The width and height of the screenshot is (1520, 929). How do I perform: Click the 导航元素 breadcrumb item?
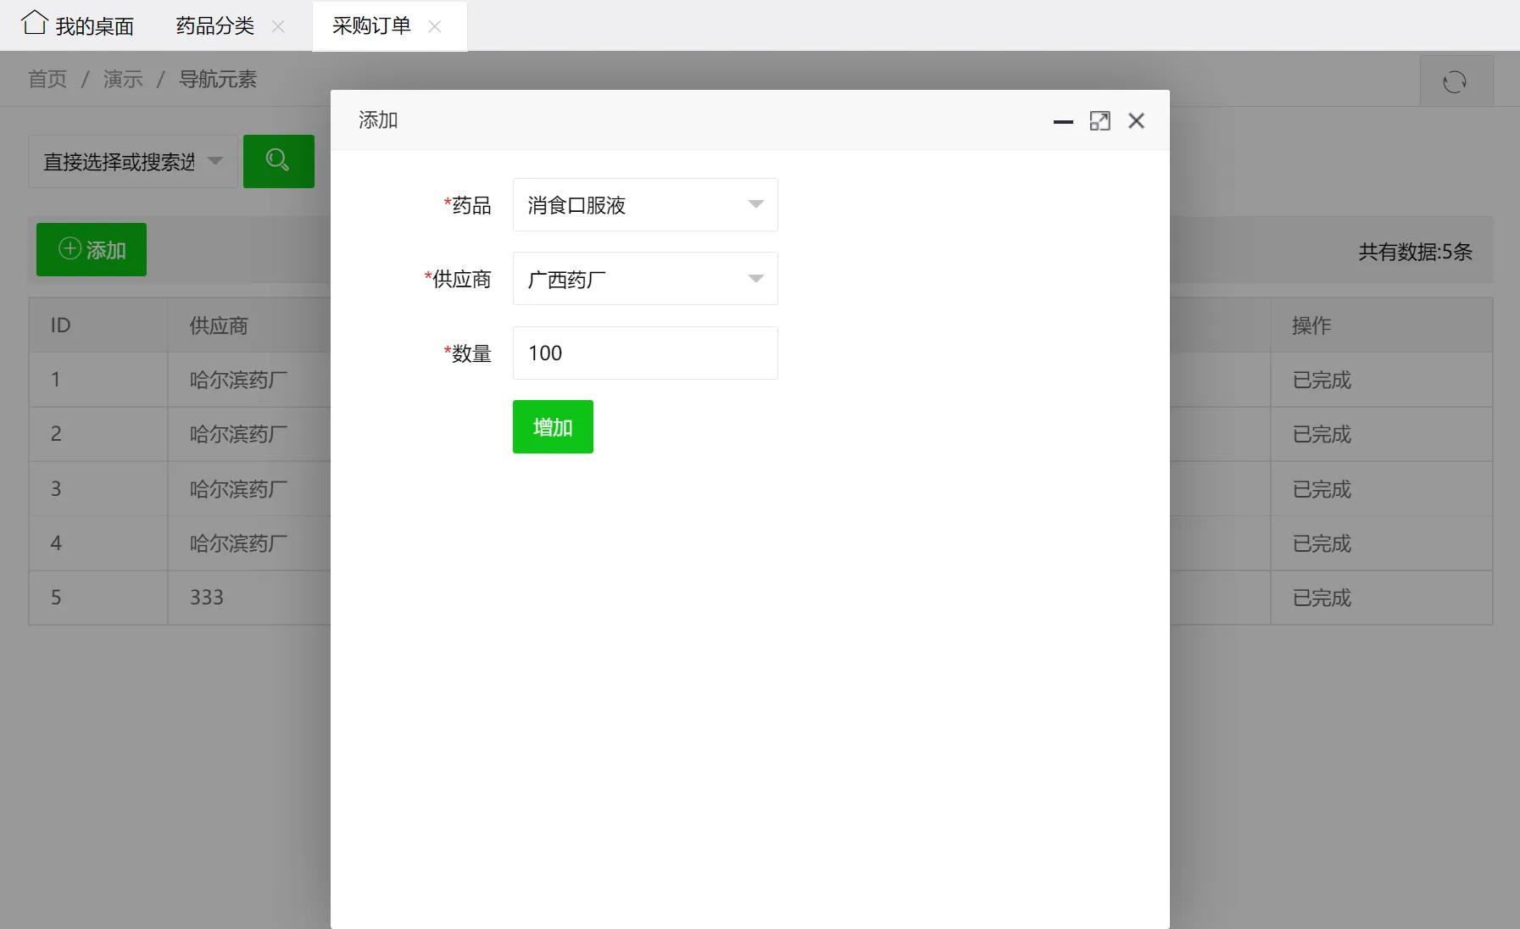click(218, 79)
